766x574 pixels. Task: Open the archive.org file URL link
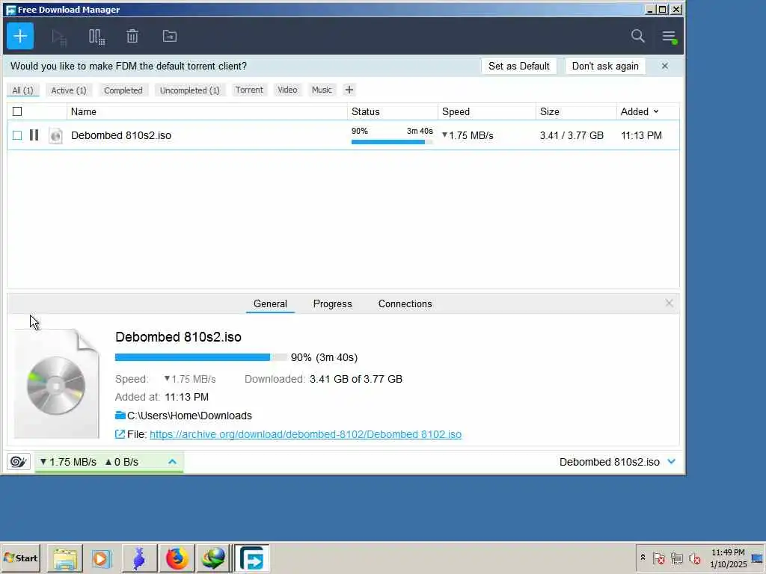click(x=305, y=434)
